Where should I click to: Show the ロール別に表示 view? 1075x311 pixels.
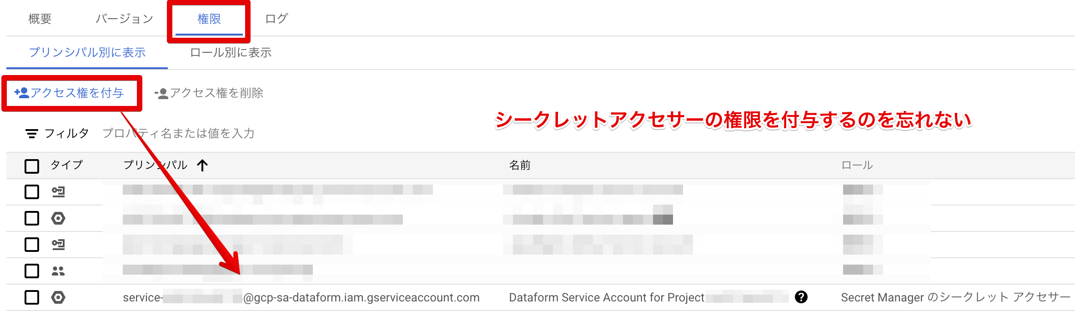coord(231,53)
